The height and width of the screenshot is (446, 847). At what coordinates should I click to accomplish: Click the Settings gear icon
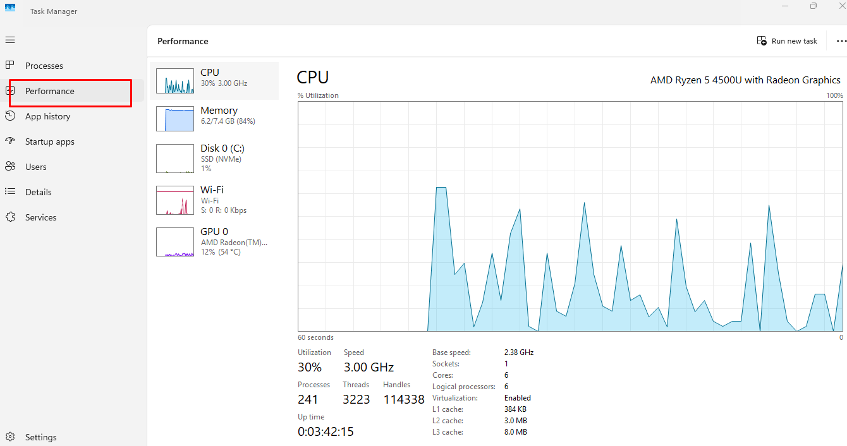pyautogui.click(x=10, y=437)
